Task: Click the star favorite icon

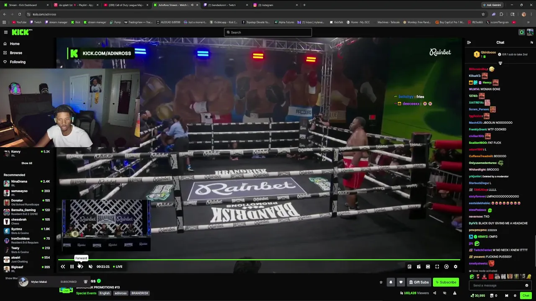Action: pyautogui.click(x=381, y=282)
